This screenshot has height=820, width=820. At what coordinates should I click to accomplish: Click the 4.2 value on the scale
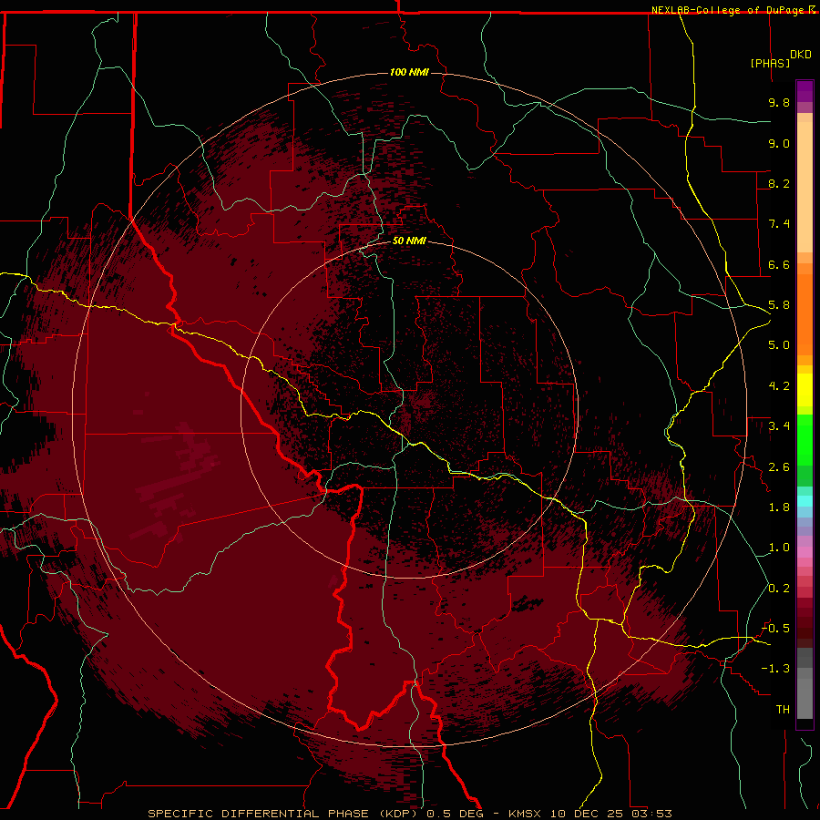(779, 386)
